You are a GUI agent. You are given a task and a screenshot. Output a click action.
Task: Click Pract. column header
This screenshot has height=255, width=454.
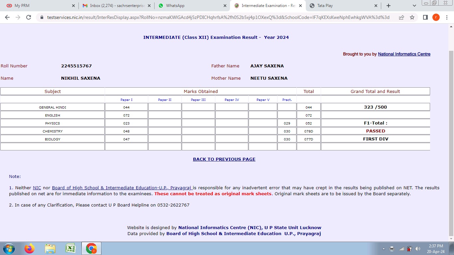pyautogui.click(x=287, y=100)
